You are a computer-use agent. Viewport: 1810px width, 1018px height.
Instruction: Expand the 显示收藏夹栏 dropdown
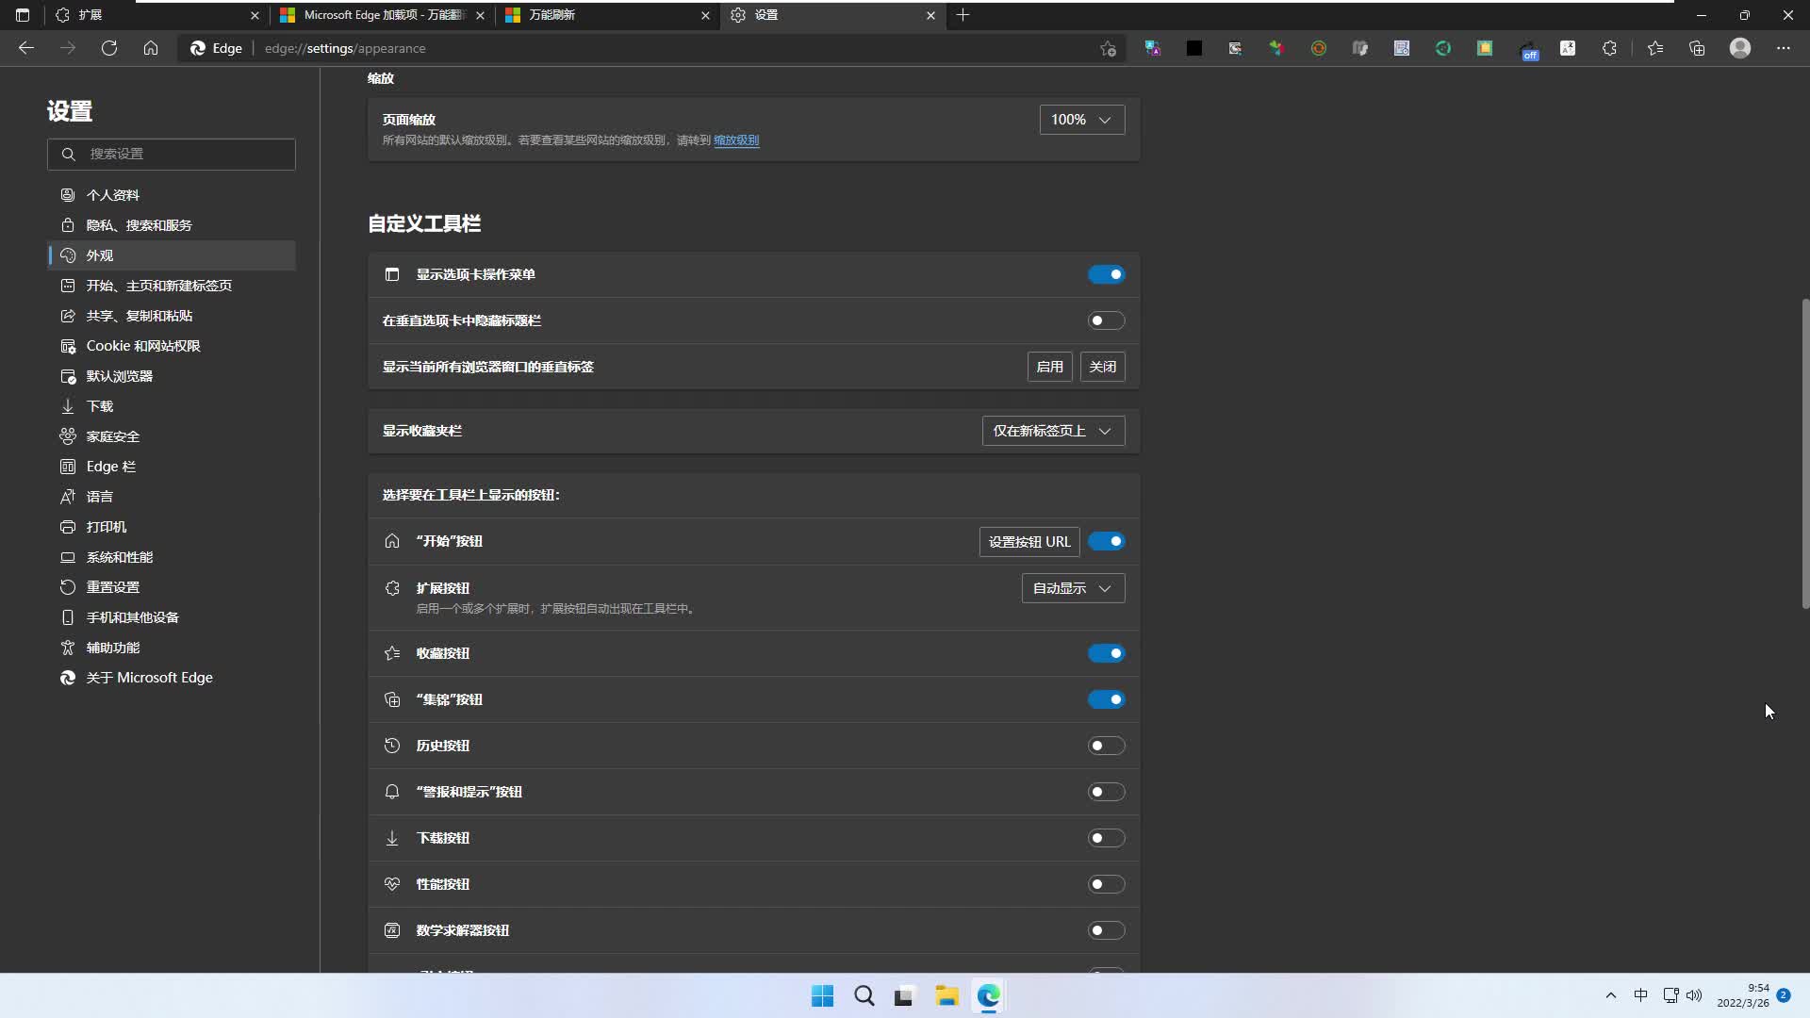pyautogui.click(x=1053, y=431)
